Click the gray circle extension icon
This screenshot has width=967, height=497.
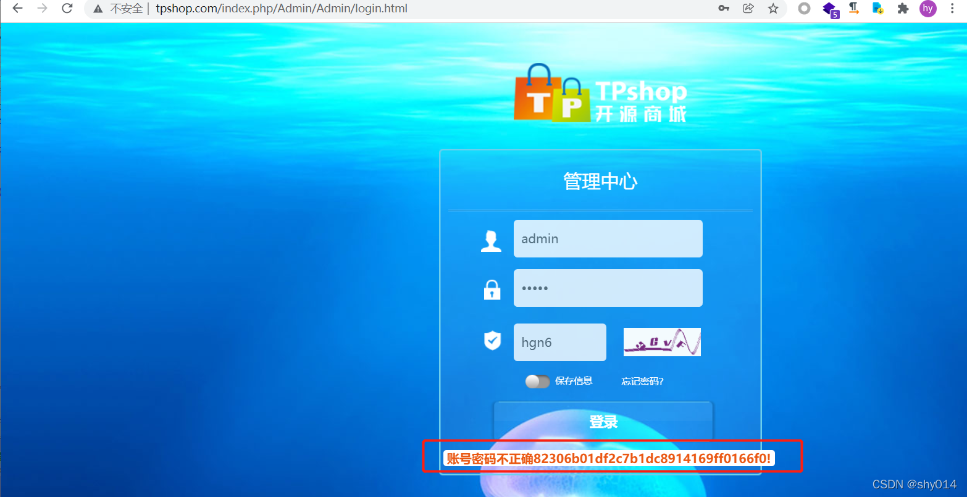point(804,9)
